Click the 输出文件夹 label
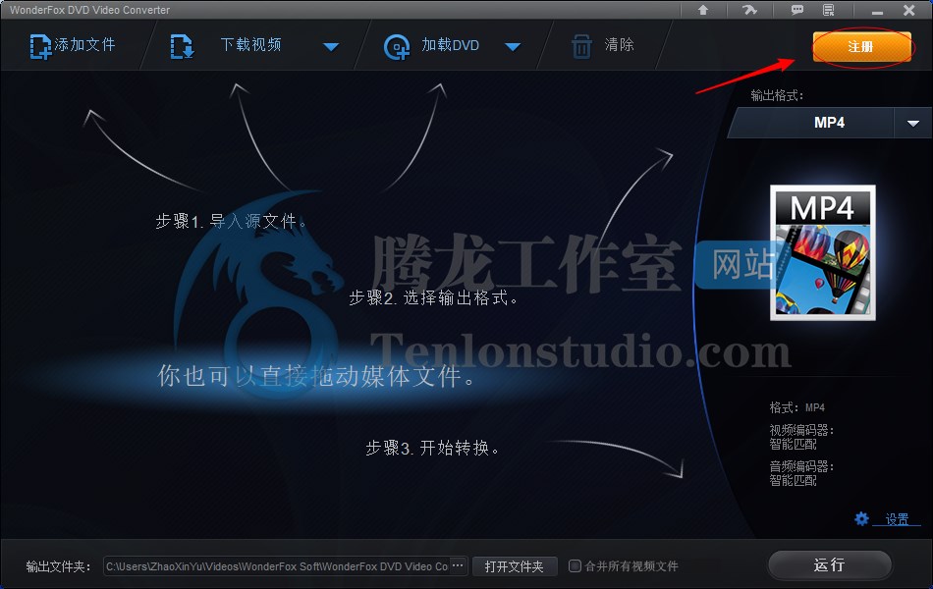The height and width of the screenshot is (589, 933). tap(58, 566)
